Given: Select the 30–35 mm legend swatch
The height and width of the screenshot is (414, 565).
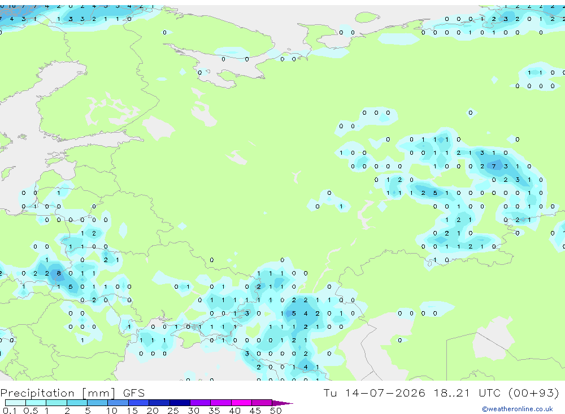Looking at the screenshot, I should [201, 403].
